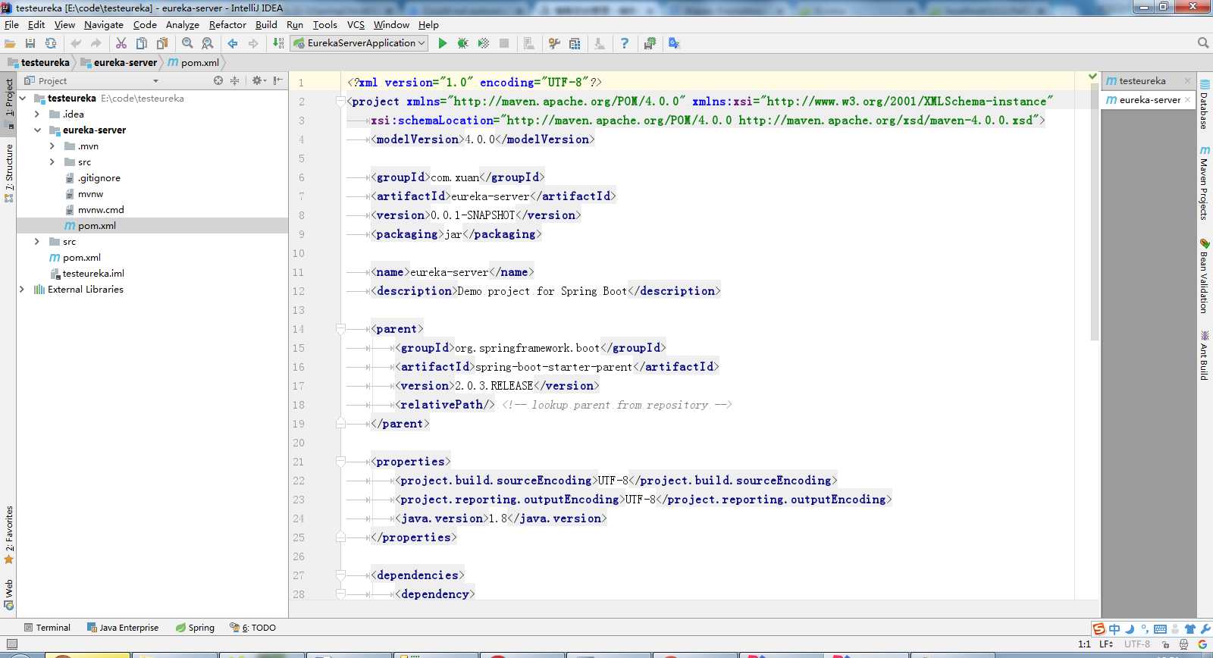Viewport: 1213px width, 658px height.
Task: Fold the dependencies tag at line 27
Action: tap(340, 575)
